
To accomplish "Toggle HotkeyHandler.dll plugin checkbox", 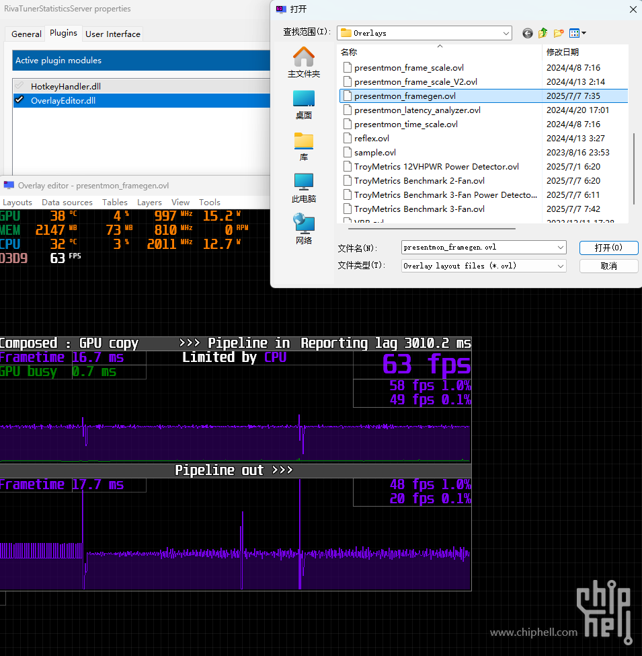I will (x=19, y=86).
